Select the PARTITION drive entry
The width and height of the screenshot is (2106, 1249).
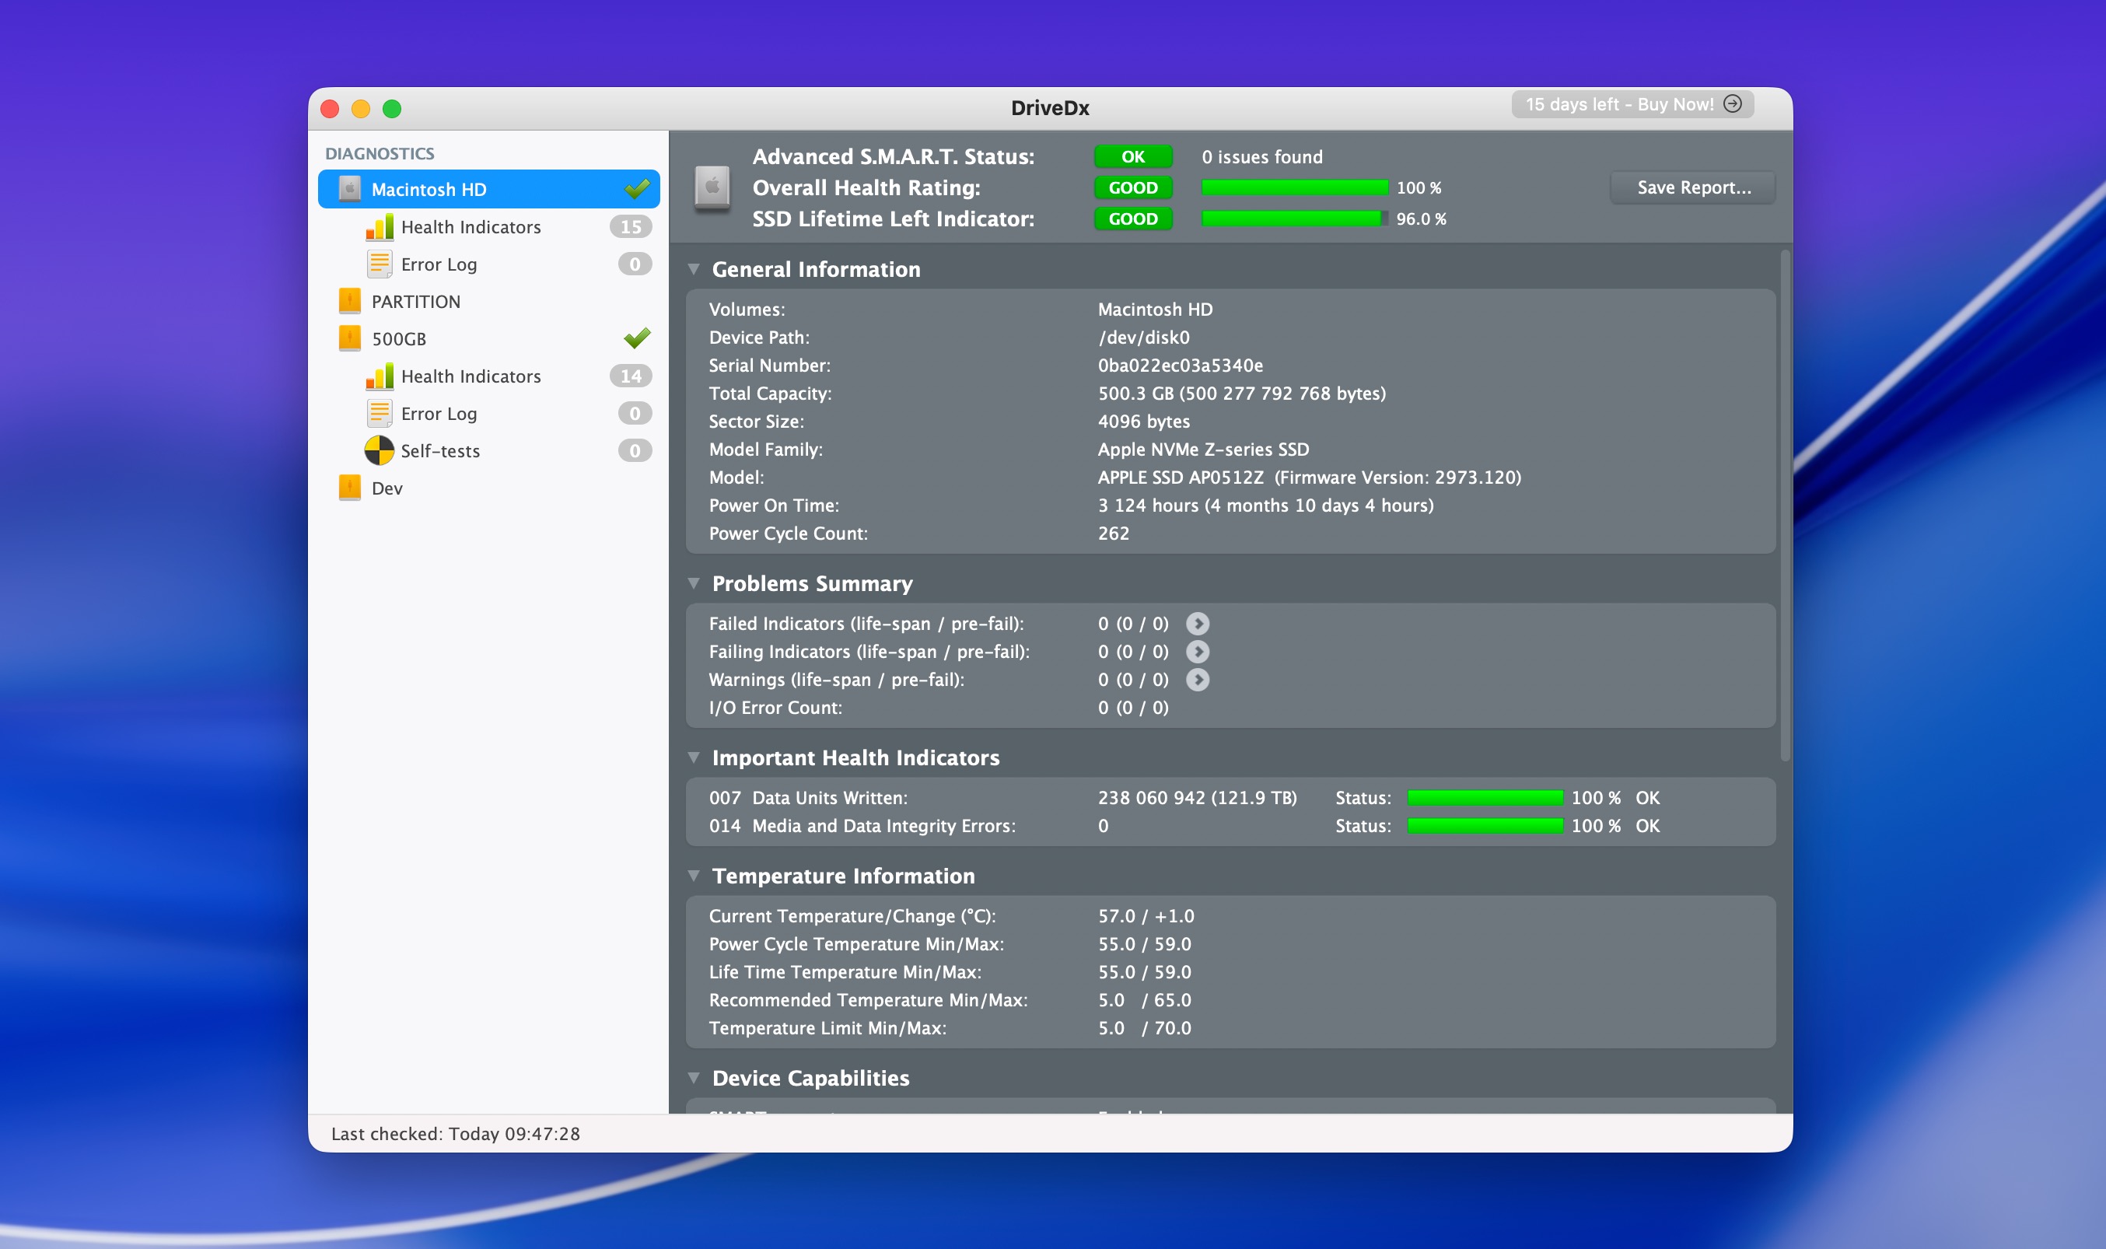click(489, 301)
